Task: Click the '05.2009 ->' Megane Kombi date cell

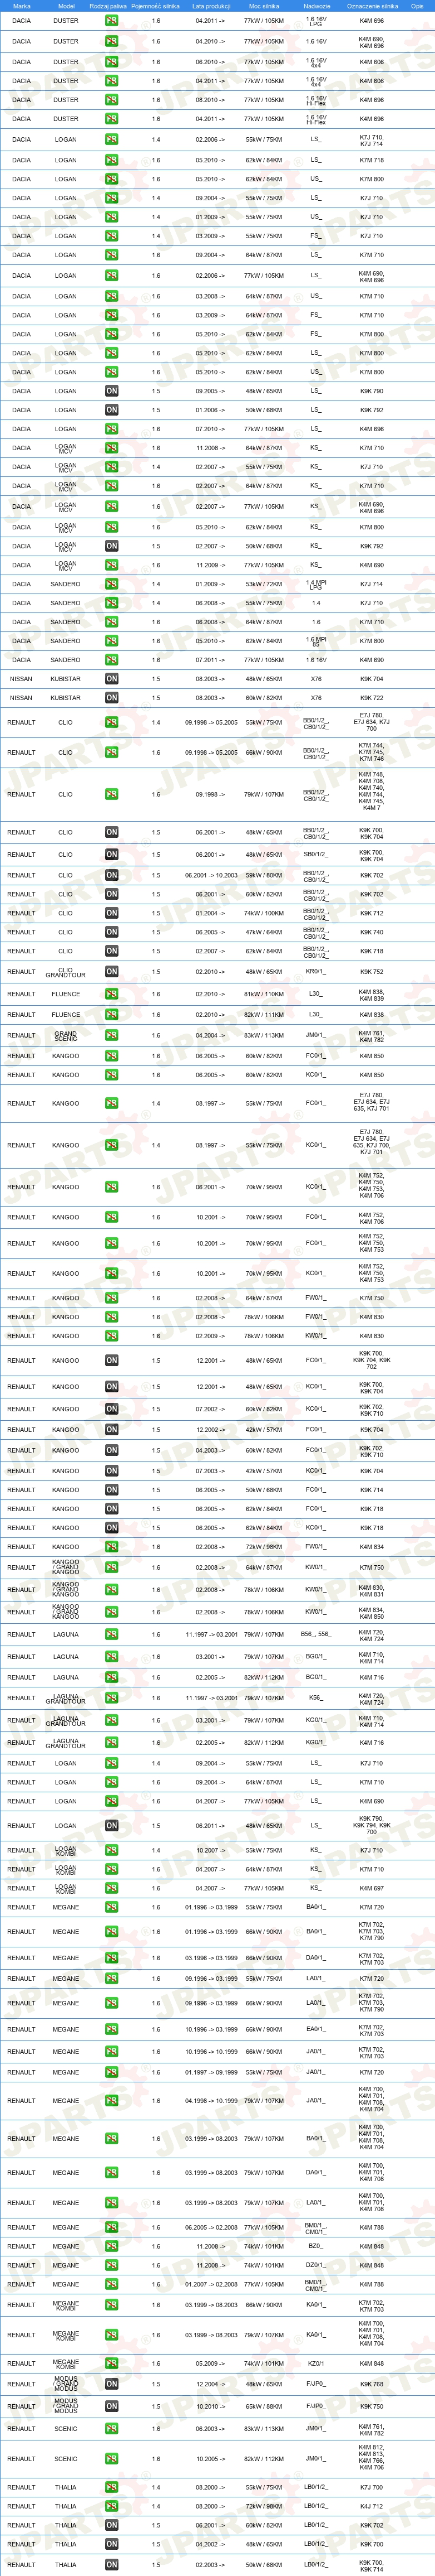Action: 210,2364
